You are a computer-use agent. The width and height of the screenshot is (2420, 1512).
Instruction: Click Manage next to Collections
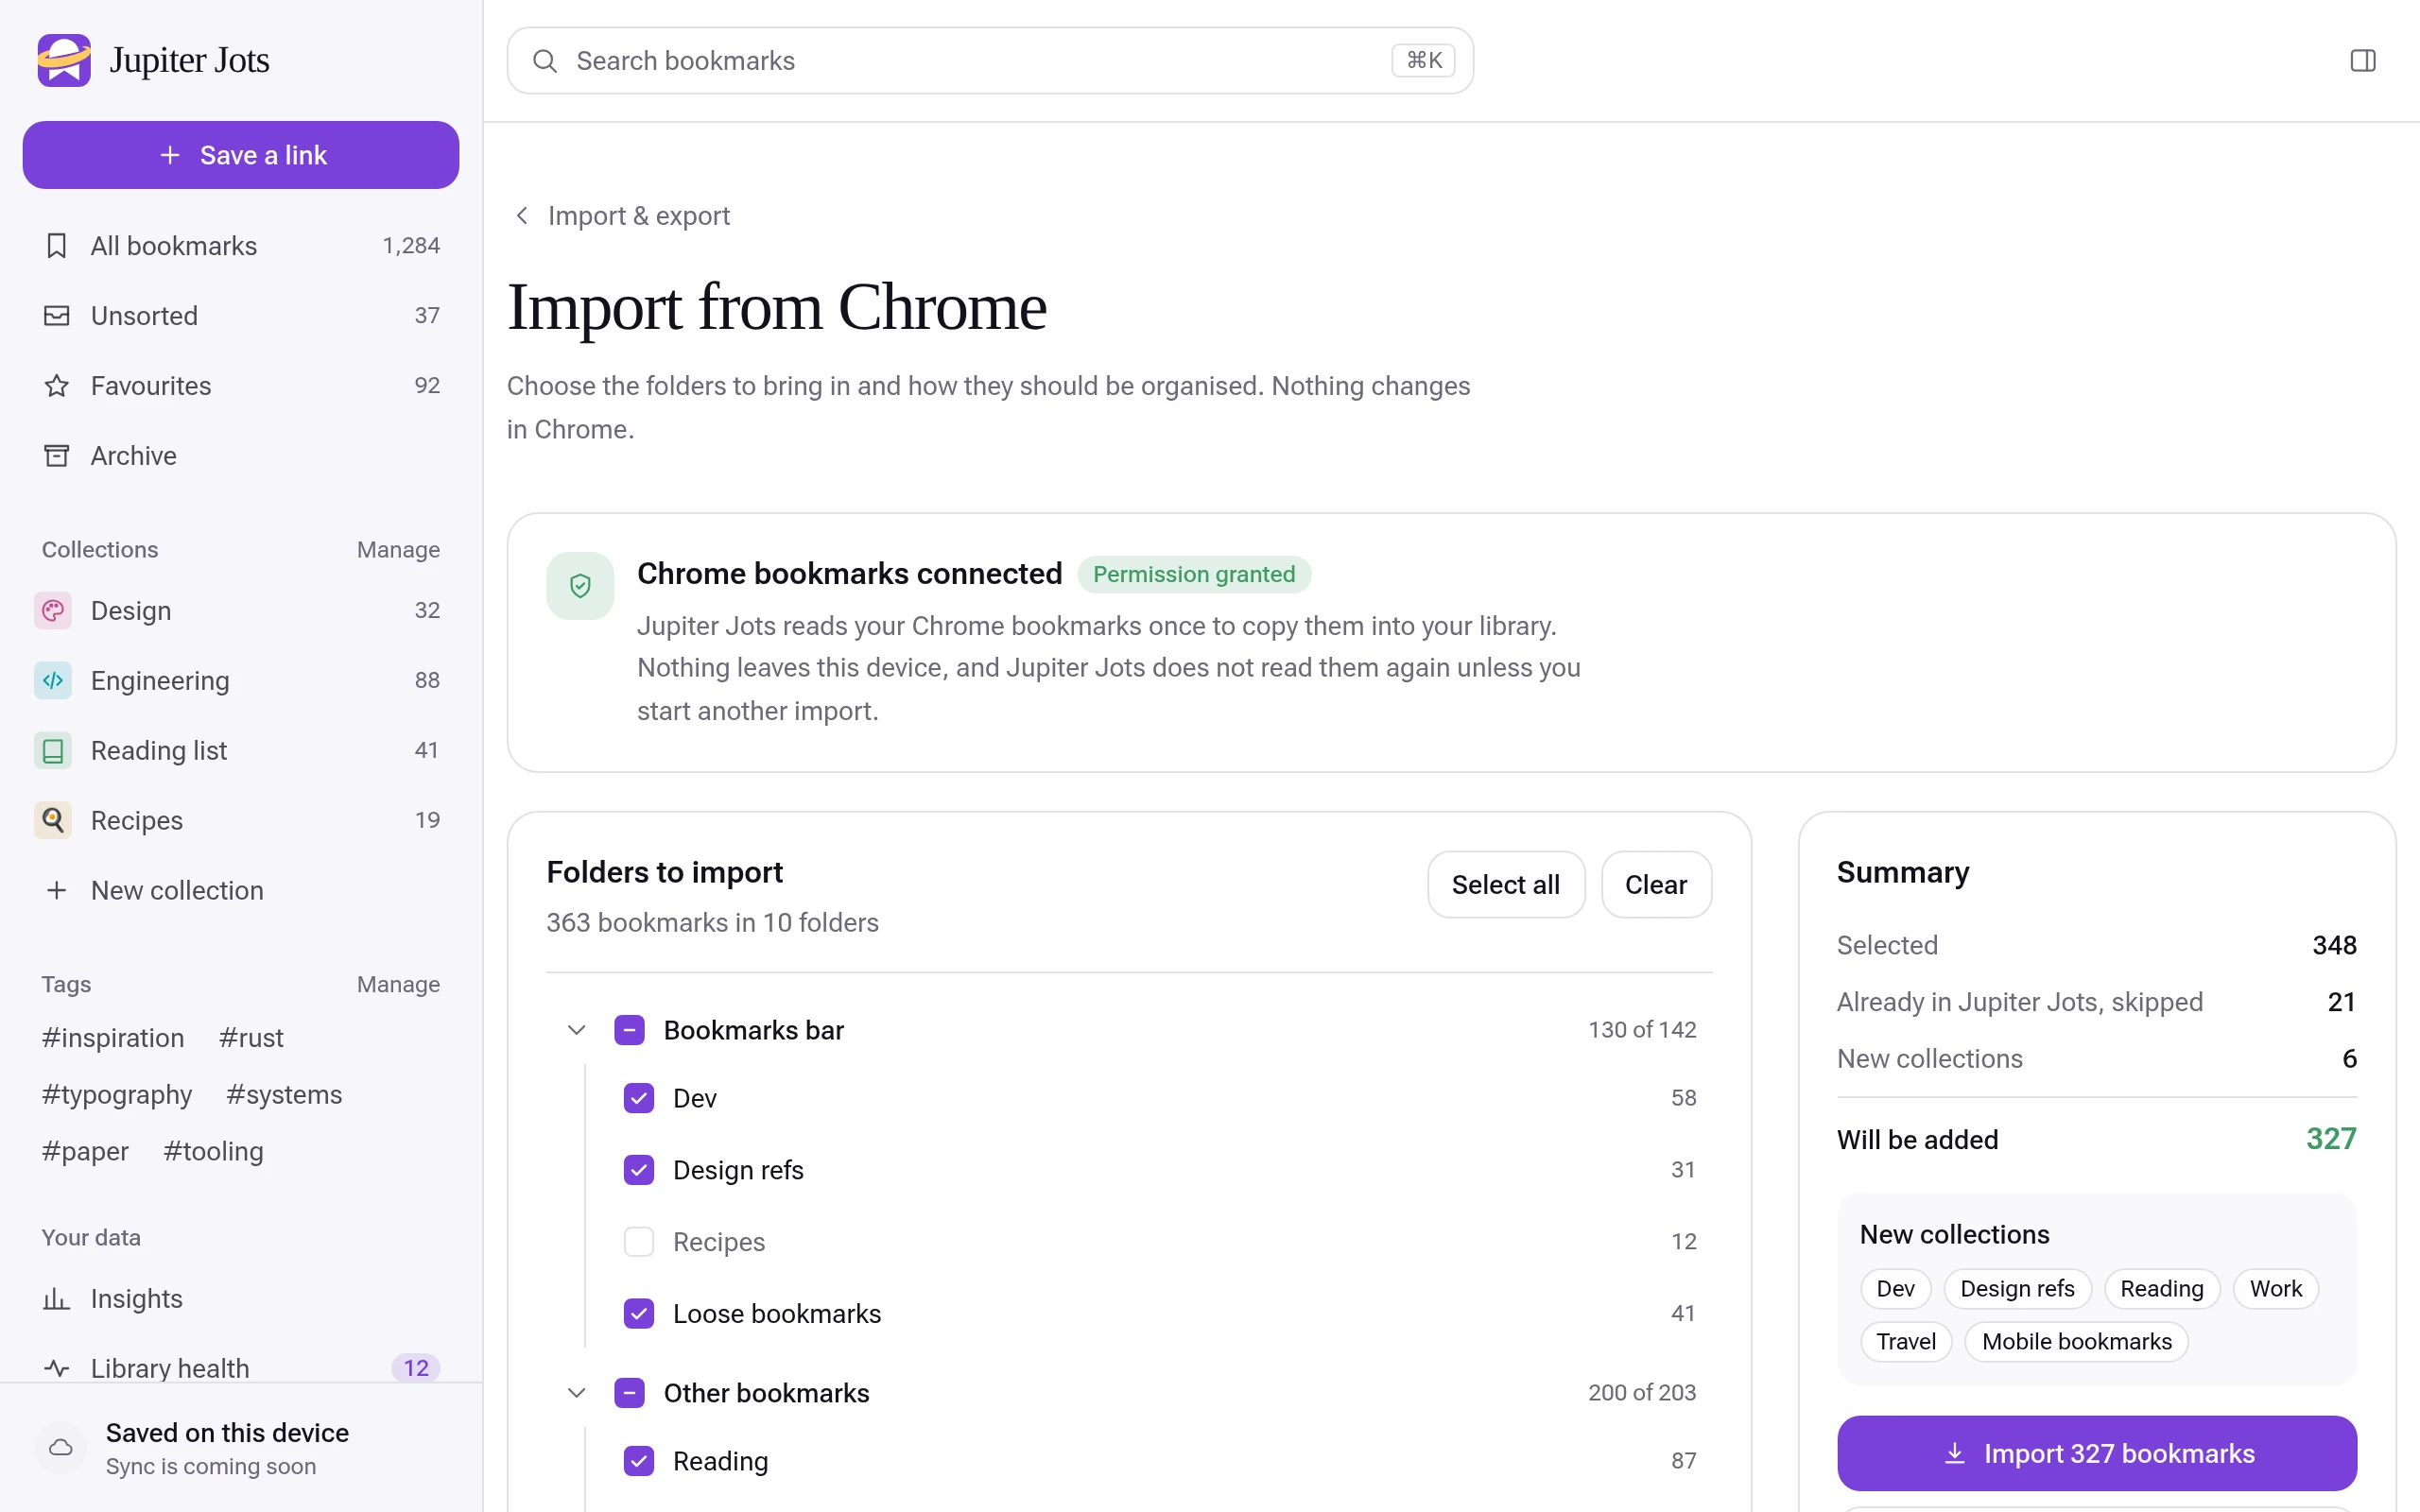click(x=398, y=550)
